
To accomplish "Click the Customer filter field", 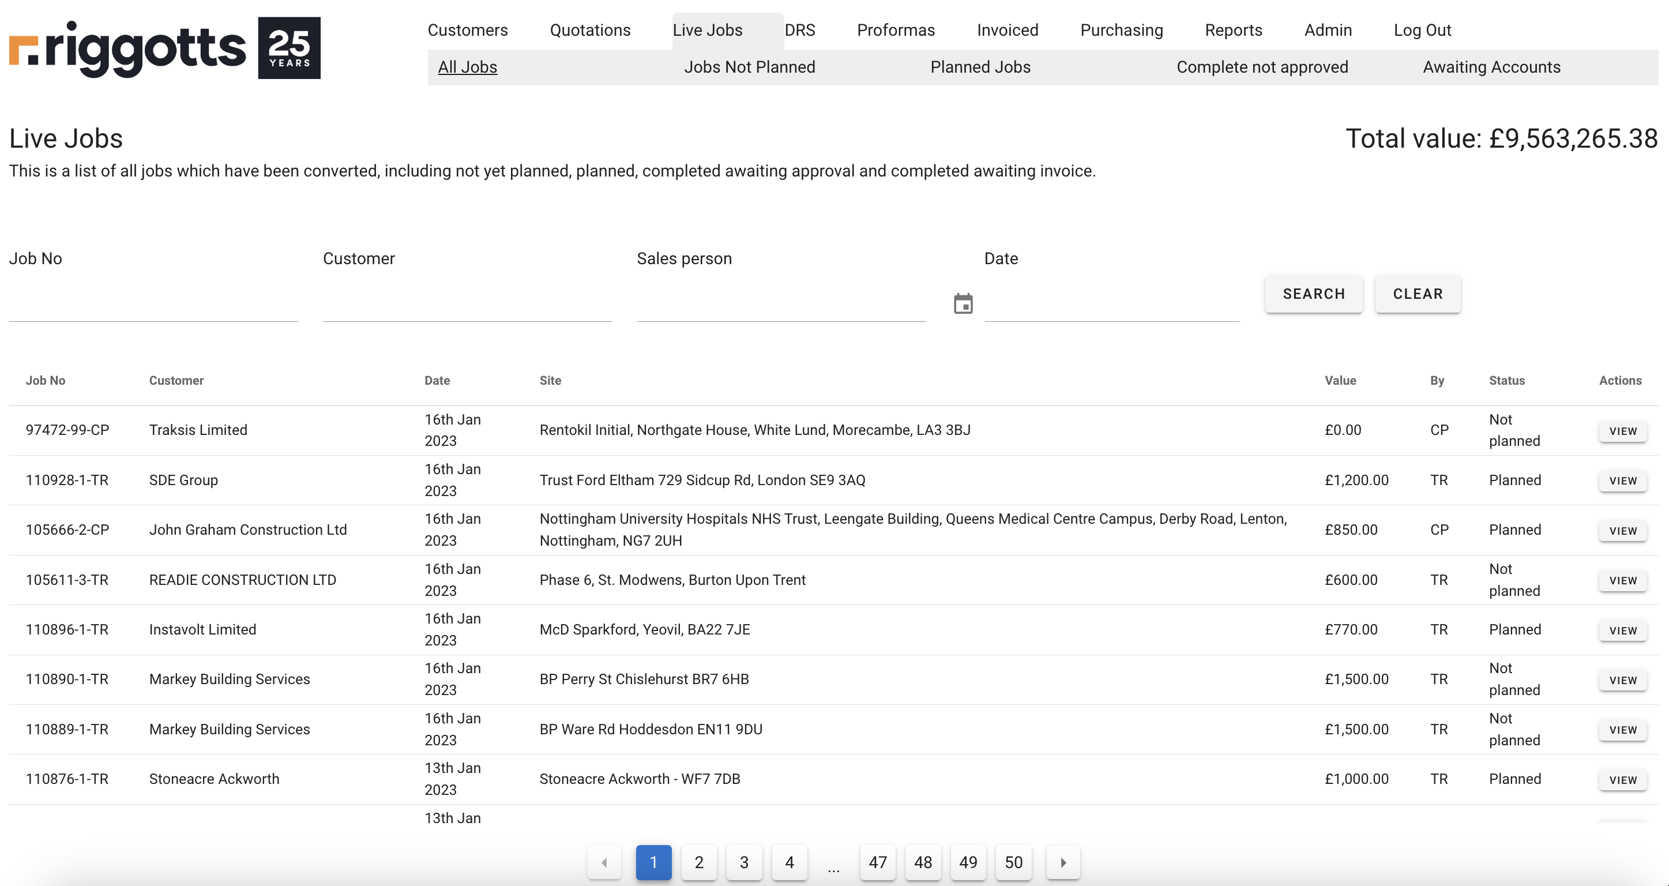I will tap(467, 305).
